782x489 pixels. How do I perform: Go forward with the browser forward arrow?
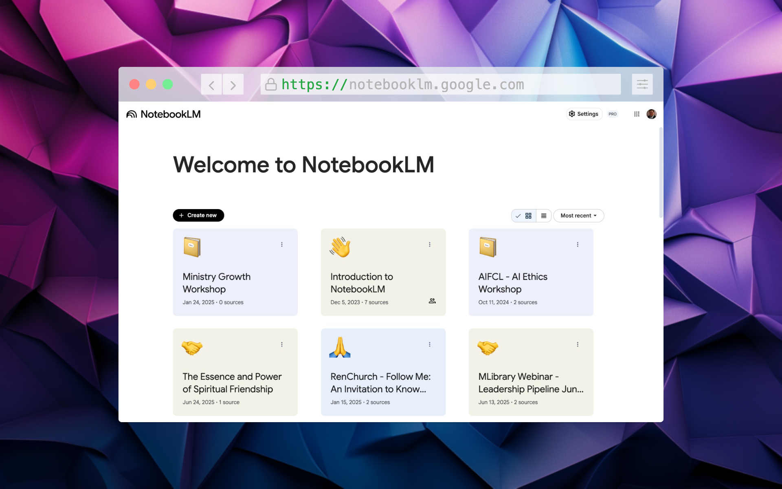click(x=233, y=84)
